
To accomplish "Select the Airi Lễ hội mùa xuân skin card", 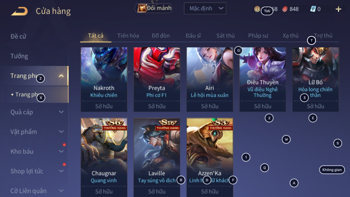I will tap(210, 79).
